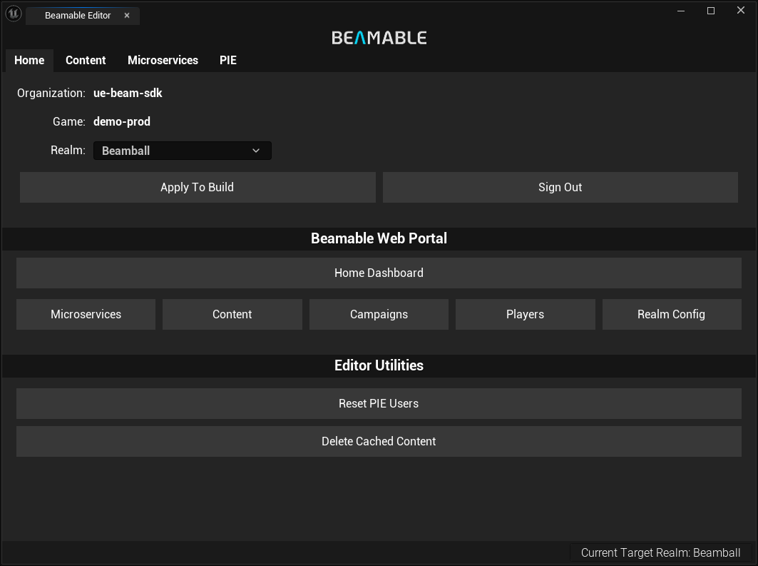Click the Realm Config button

pyautogui.click(x=671, y=315)
